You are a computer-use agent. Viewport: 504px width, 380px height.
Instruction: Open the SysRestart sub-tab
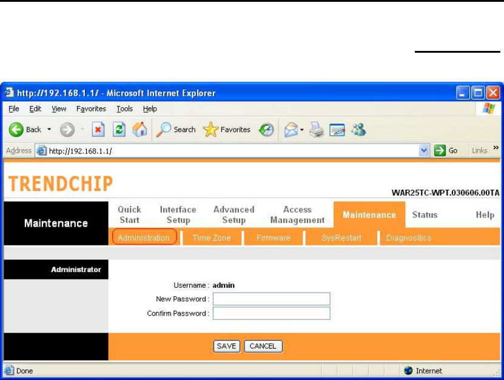coord(341,238)
